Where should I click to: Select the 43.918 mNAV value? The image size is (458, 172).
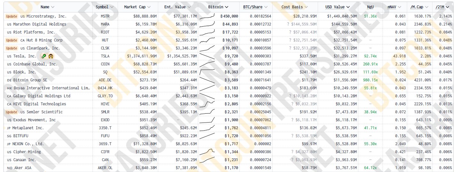click(399, 56)
